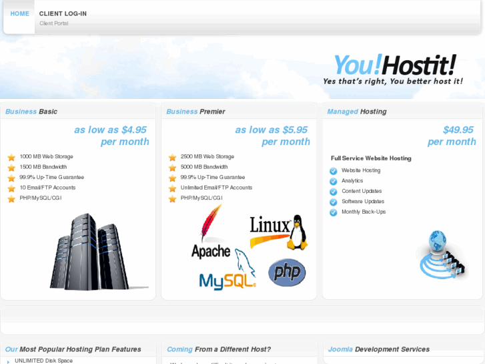The image size is (485, 364).
Task: Select the Managed Hosting heading
Action: (357, 112)
